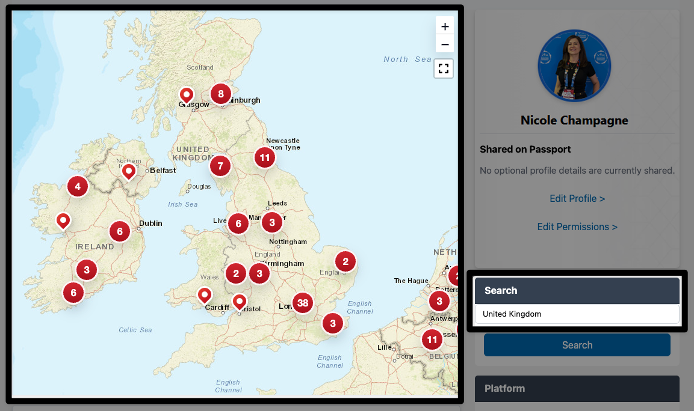This screenshot has width=694, height=411.
Task: Open the cluster of 6 near Liverpool
Action: 238,224
